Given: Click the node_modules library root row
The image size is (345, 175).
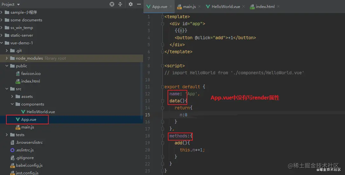Looking at the screenshot, I should (72, 58).
